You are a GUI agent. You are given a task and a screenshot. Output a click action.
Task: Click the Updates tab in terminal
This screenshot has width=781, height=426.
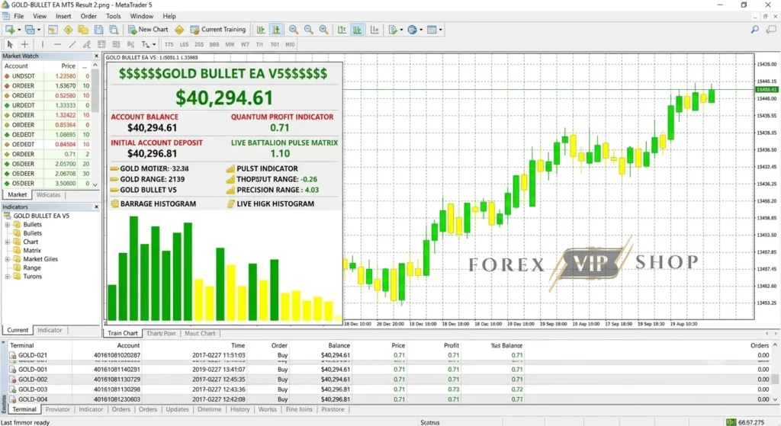pyautogui.click(x=177, y=409)
